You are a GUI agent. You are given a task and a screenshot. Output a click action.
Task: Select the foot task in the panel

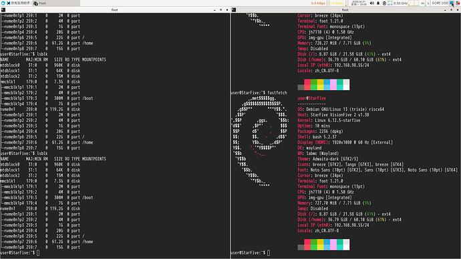[56, 3]
